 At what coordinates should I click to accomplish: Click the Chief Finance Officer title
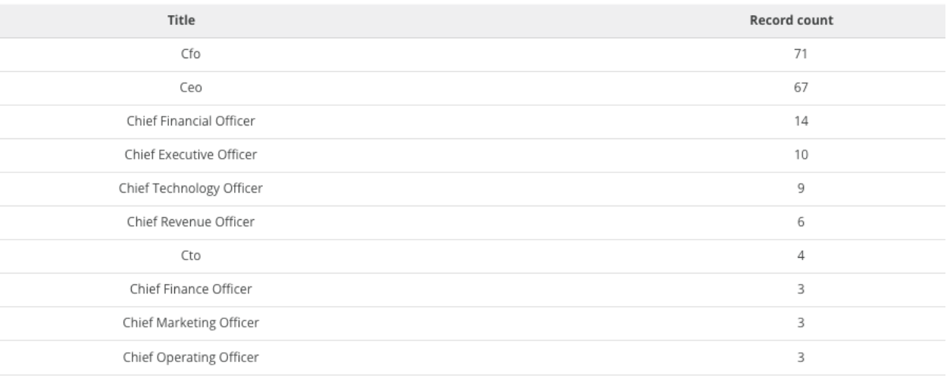pyautogui.click(x=190, y=289)
